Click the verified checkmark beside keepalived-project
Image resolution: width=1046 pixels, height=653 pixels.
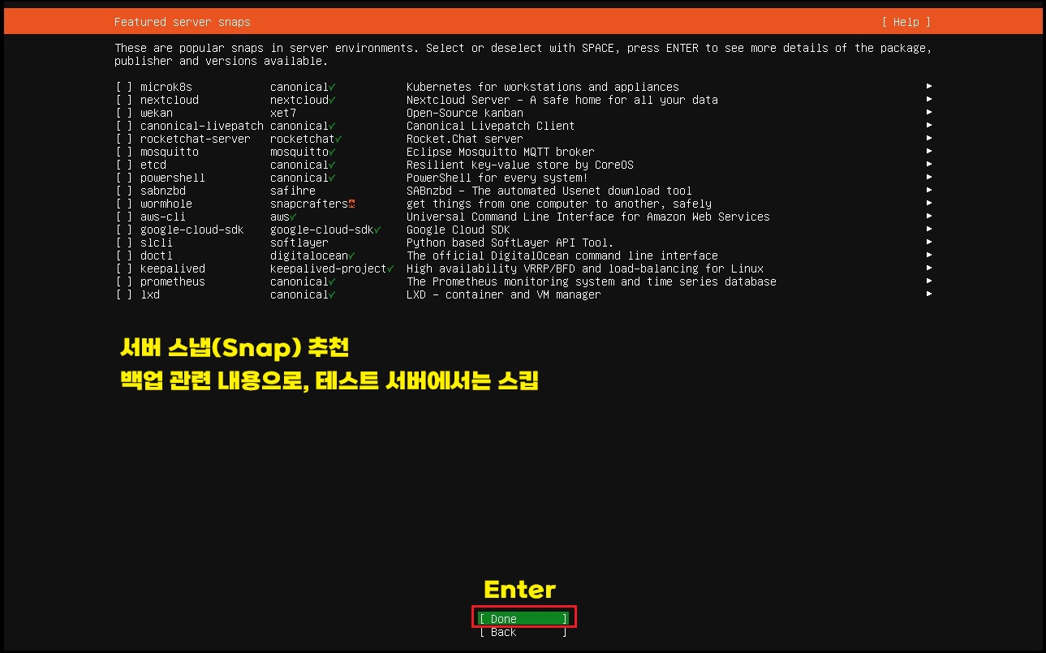click(x=391, y=269)
